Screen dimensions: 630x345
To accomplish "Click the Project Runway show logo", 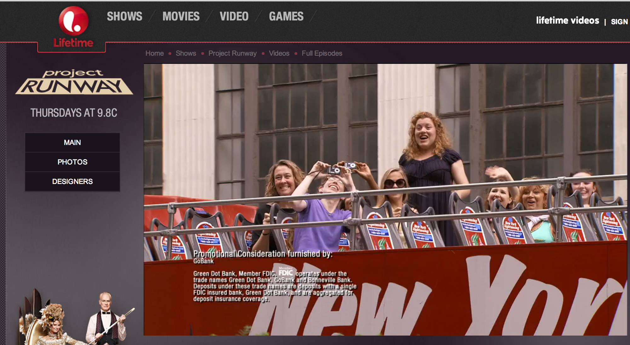I will click(74, 82).
